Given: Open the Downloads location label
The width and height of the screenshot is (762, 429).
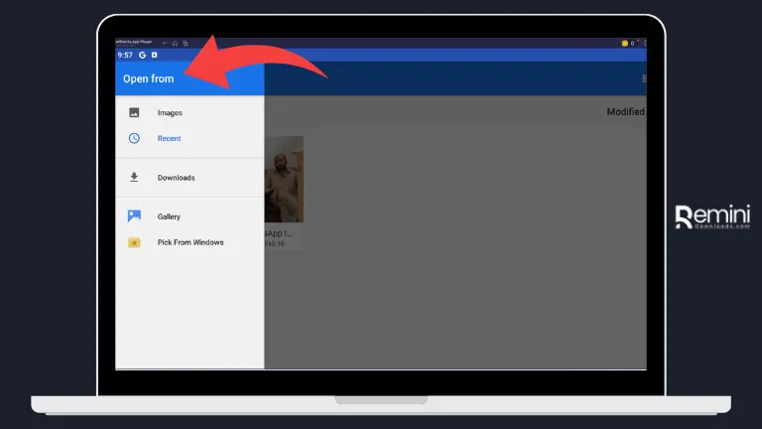Looking at the screenshot, I should [176, 178].
